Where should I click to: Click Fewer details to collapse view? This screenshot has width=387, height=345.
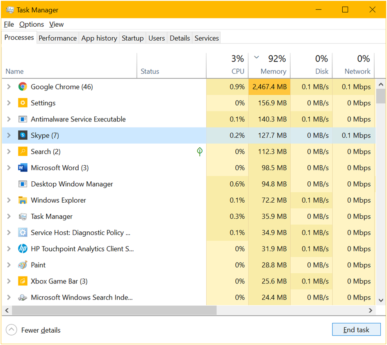coord(33,330)
